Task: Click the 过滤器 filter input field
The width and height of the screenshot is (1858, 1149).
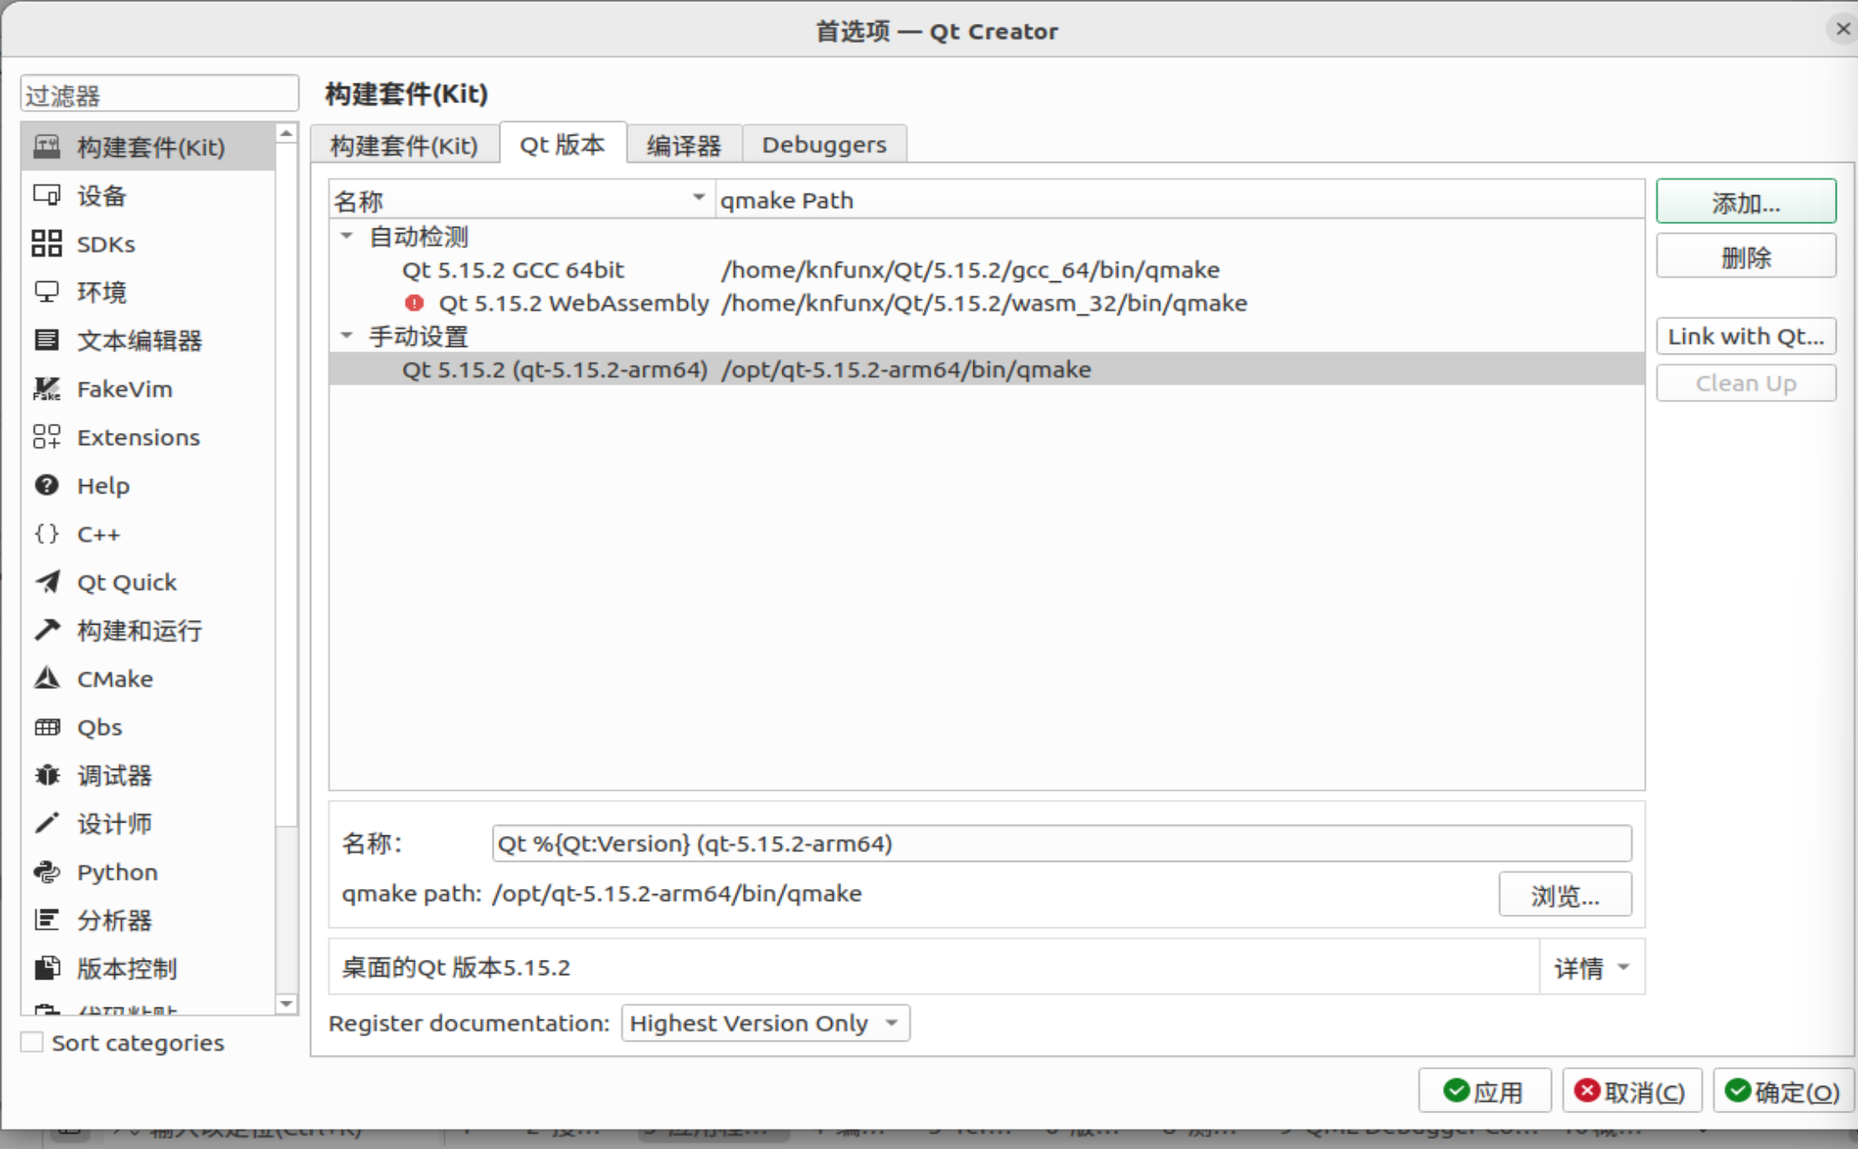Action: pyautogui.click(x=159, y=95)
